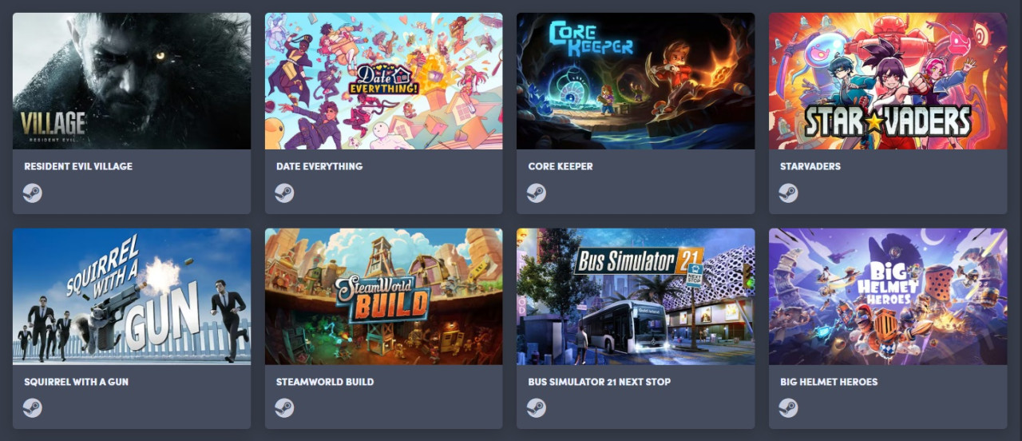Click the Steam icon under Date Everything

pyautogui.click(x=284, y=193)
